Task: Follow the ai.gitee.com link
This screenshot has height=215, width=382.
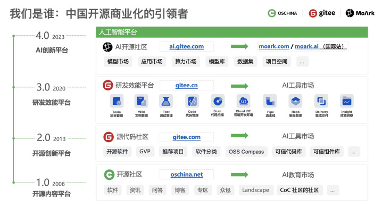Action: 187,46
